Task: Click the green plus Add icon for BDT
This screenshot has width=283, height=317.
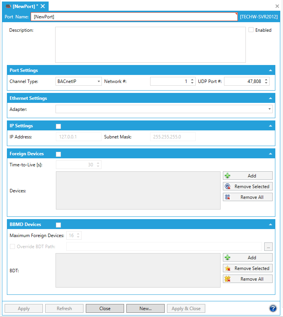Action: [x=227, y=258]
